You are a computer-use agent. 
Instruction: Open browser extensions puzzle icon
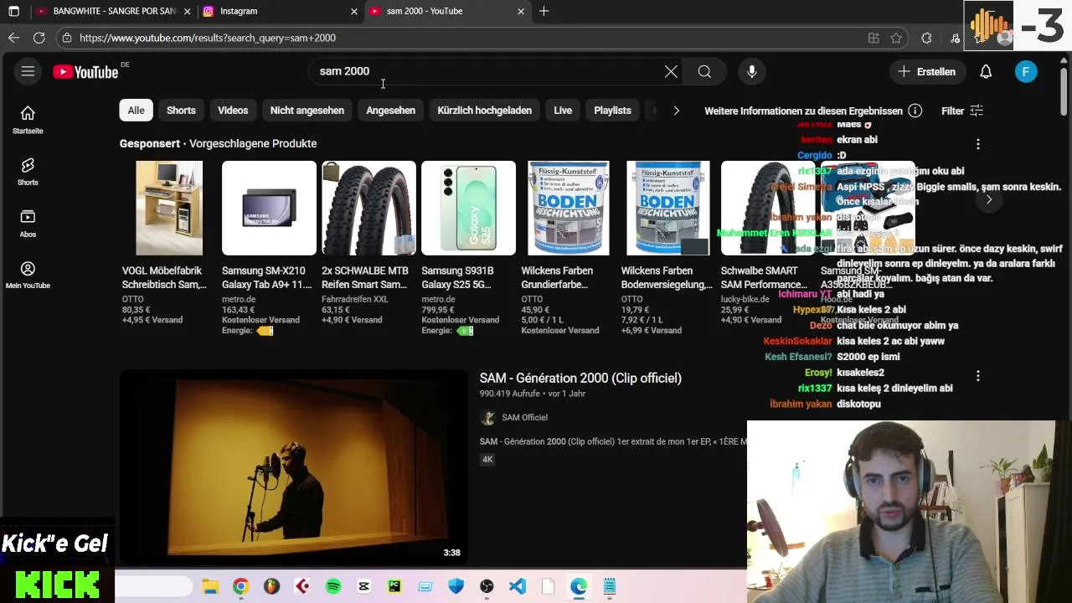click(926, 38)
